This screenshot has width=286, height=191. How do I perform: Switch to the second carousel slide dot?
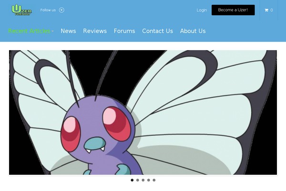pyautogui.click(x=138, y=180)
